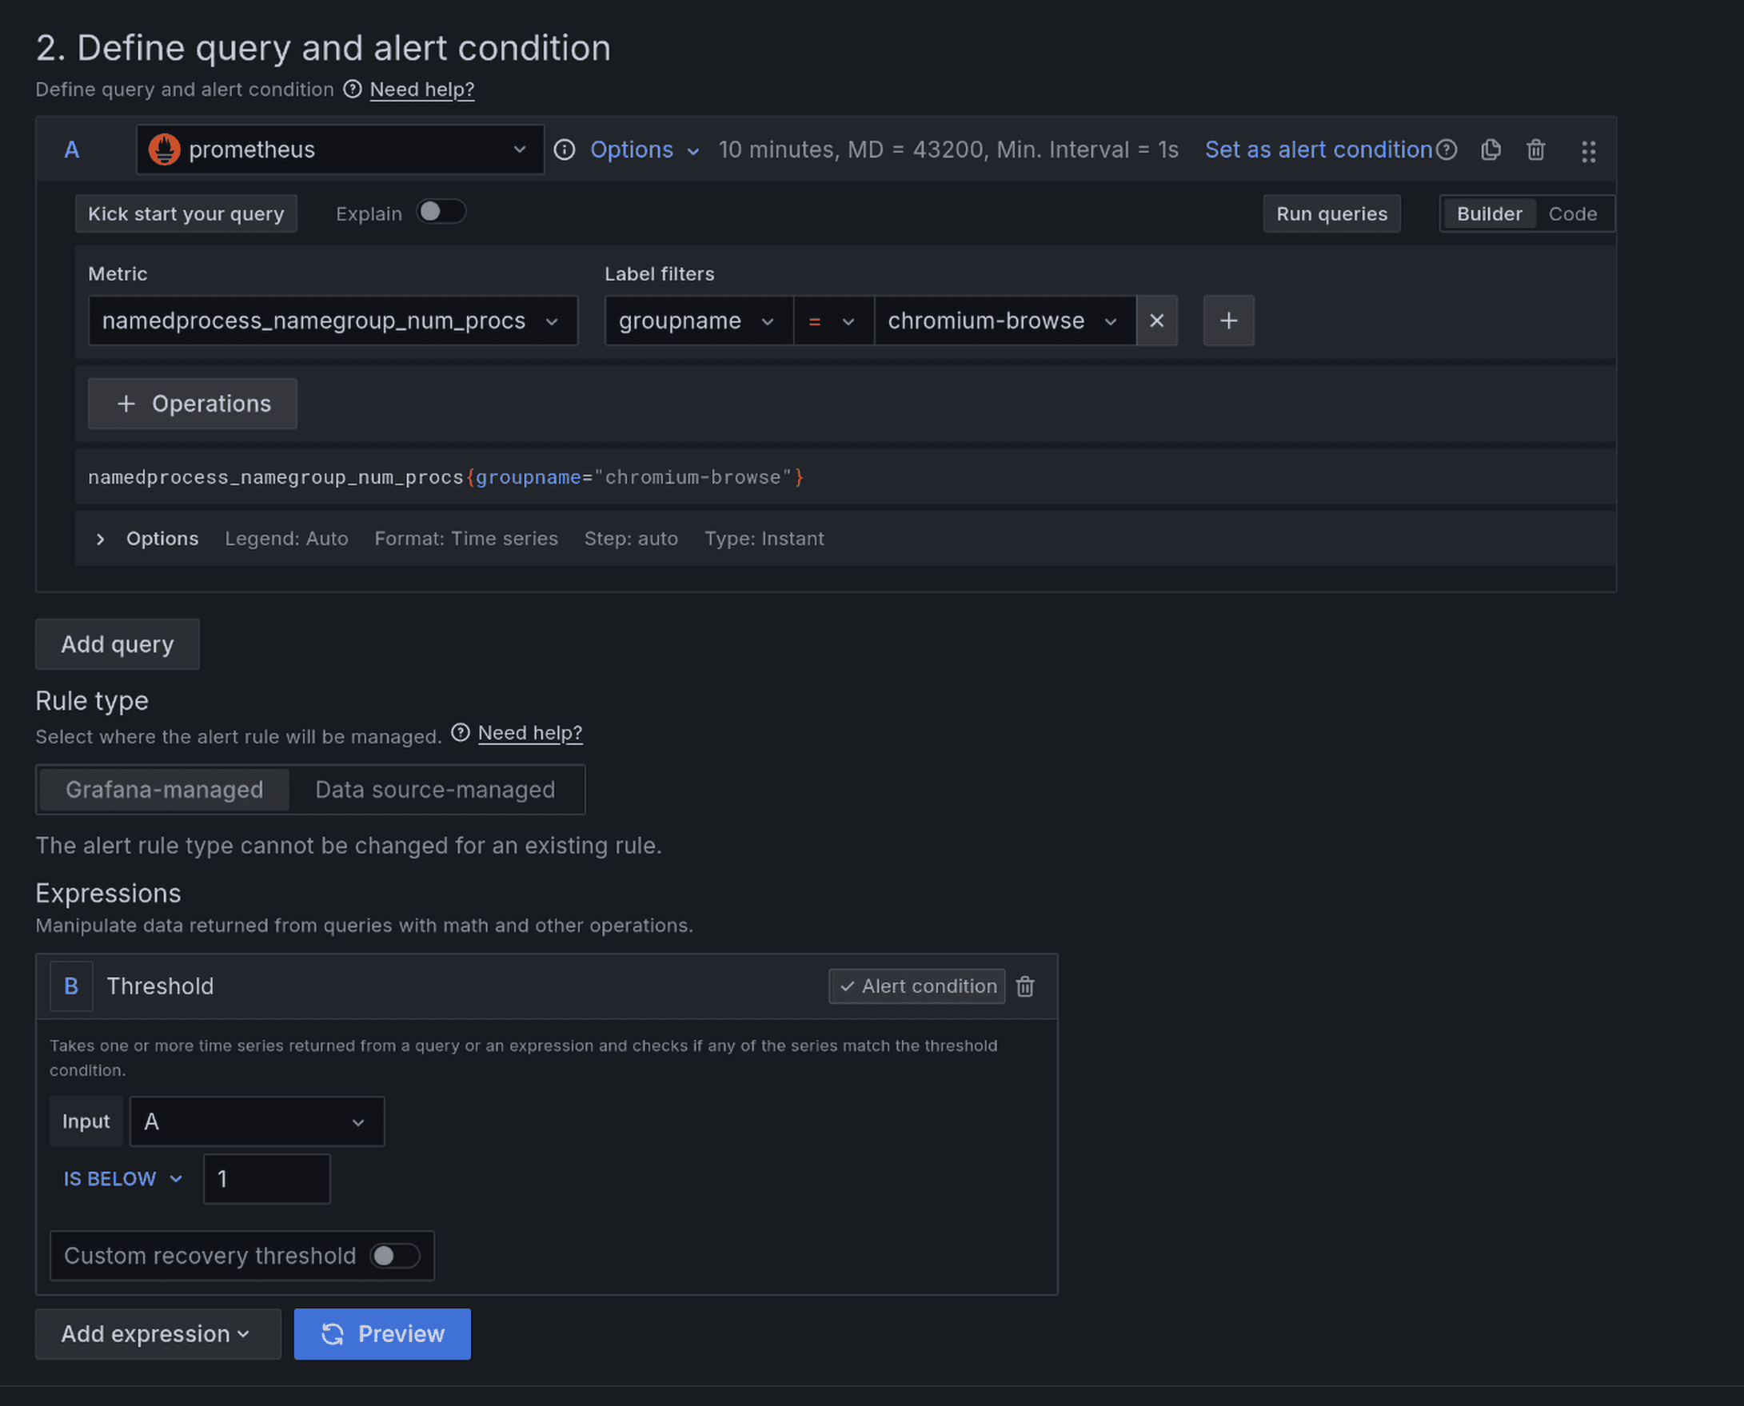
Task: Expand the Options row under query
Action: [x=101, y=539]
